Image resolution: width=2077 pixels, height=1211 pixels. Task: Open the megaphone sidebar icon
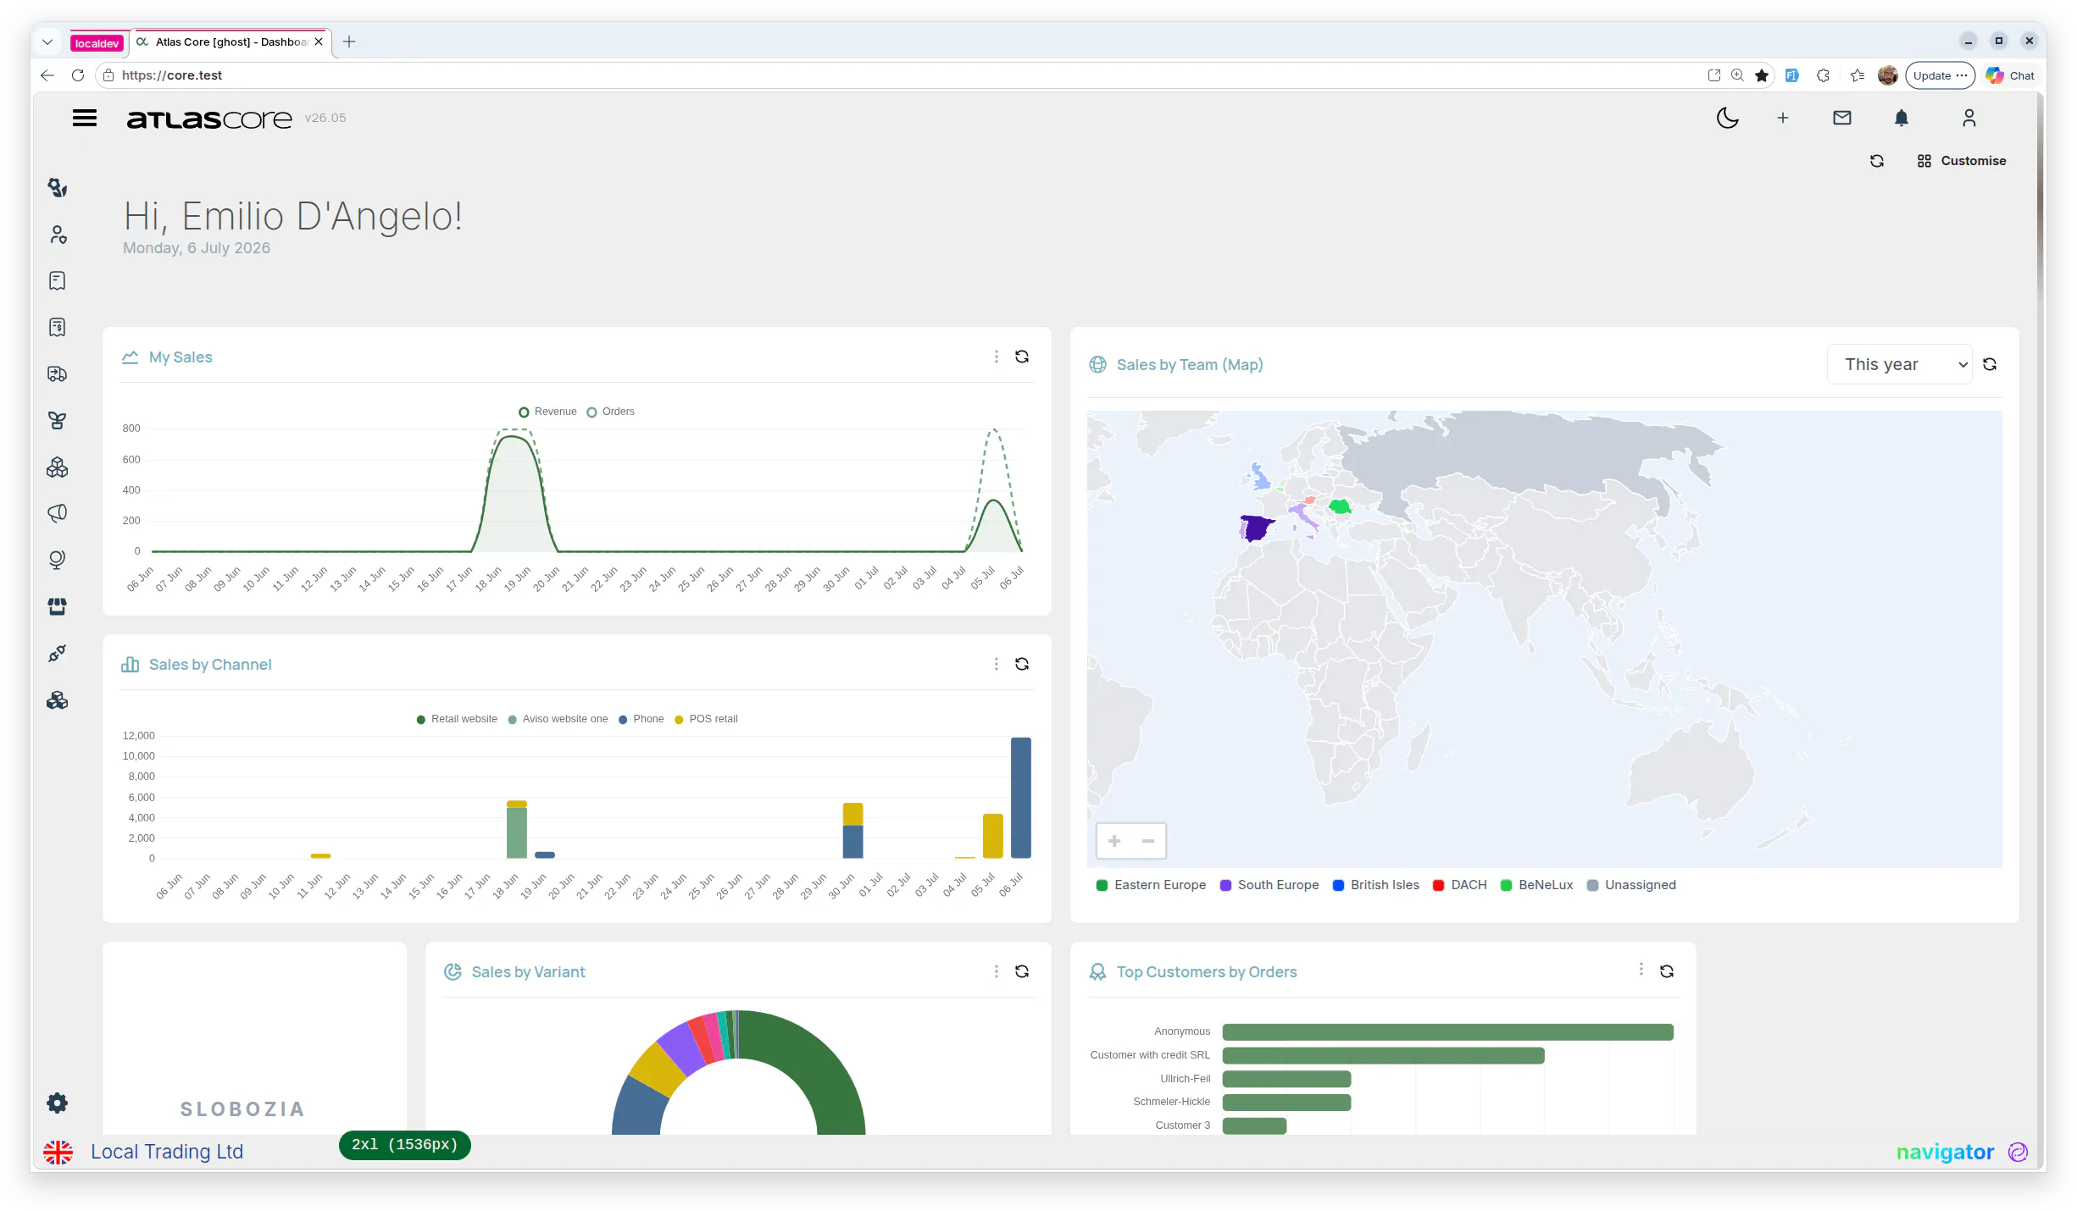point(57,513)
